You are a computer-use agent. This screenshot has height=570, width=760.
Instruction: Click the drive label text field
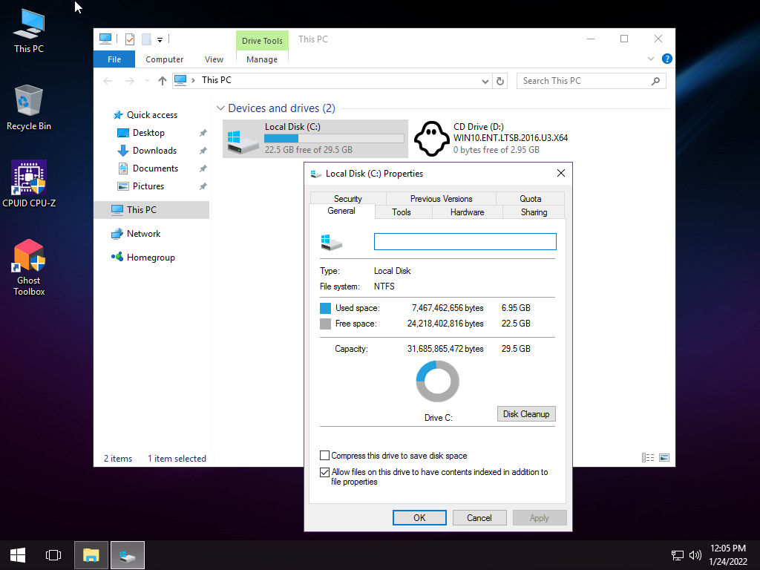465,241
